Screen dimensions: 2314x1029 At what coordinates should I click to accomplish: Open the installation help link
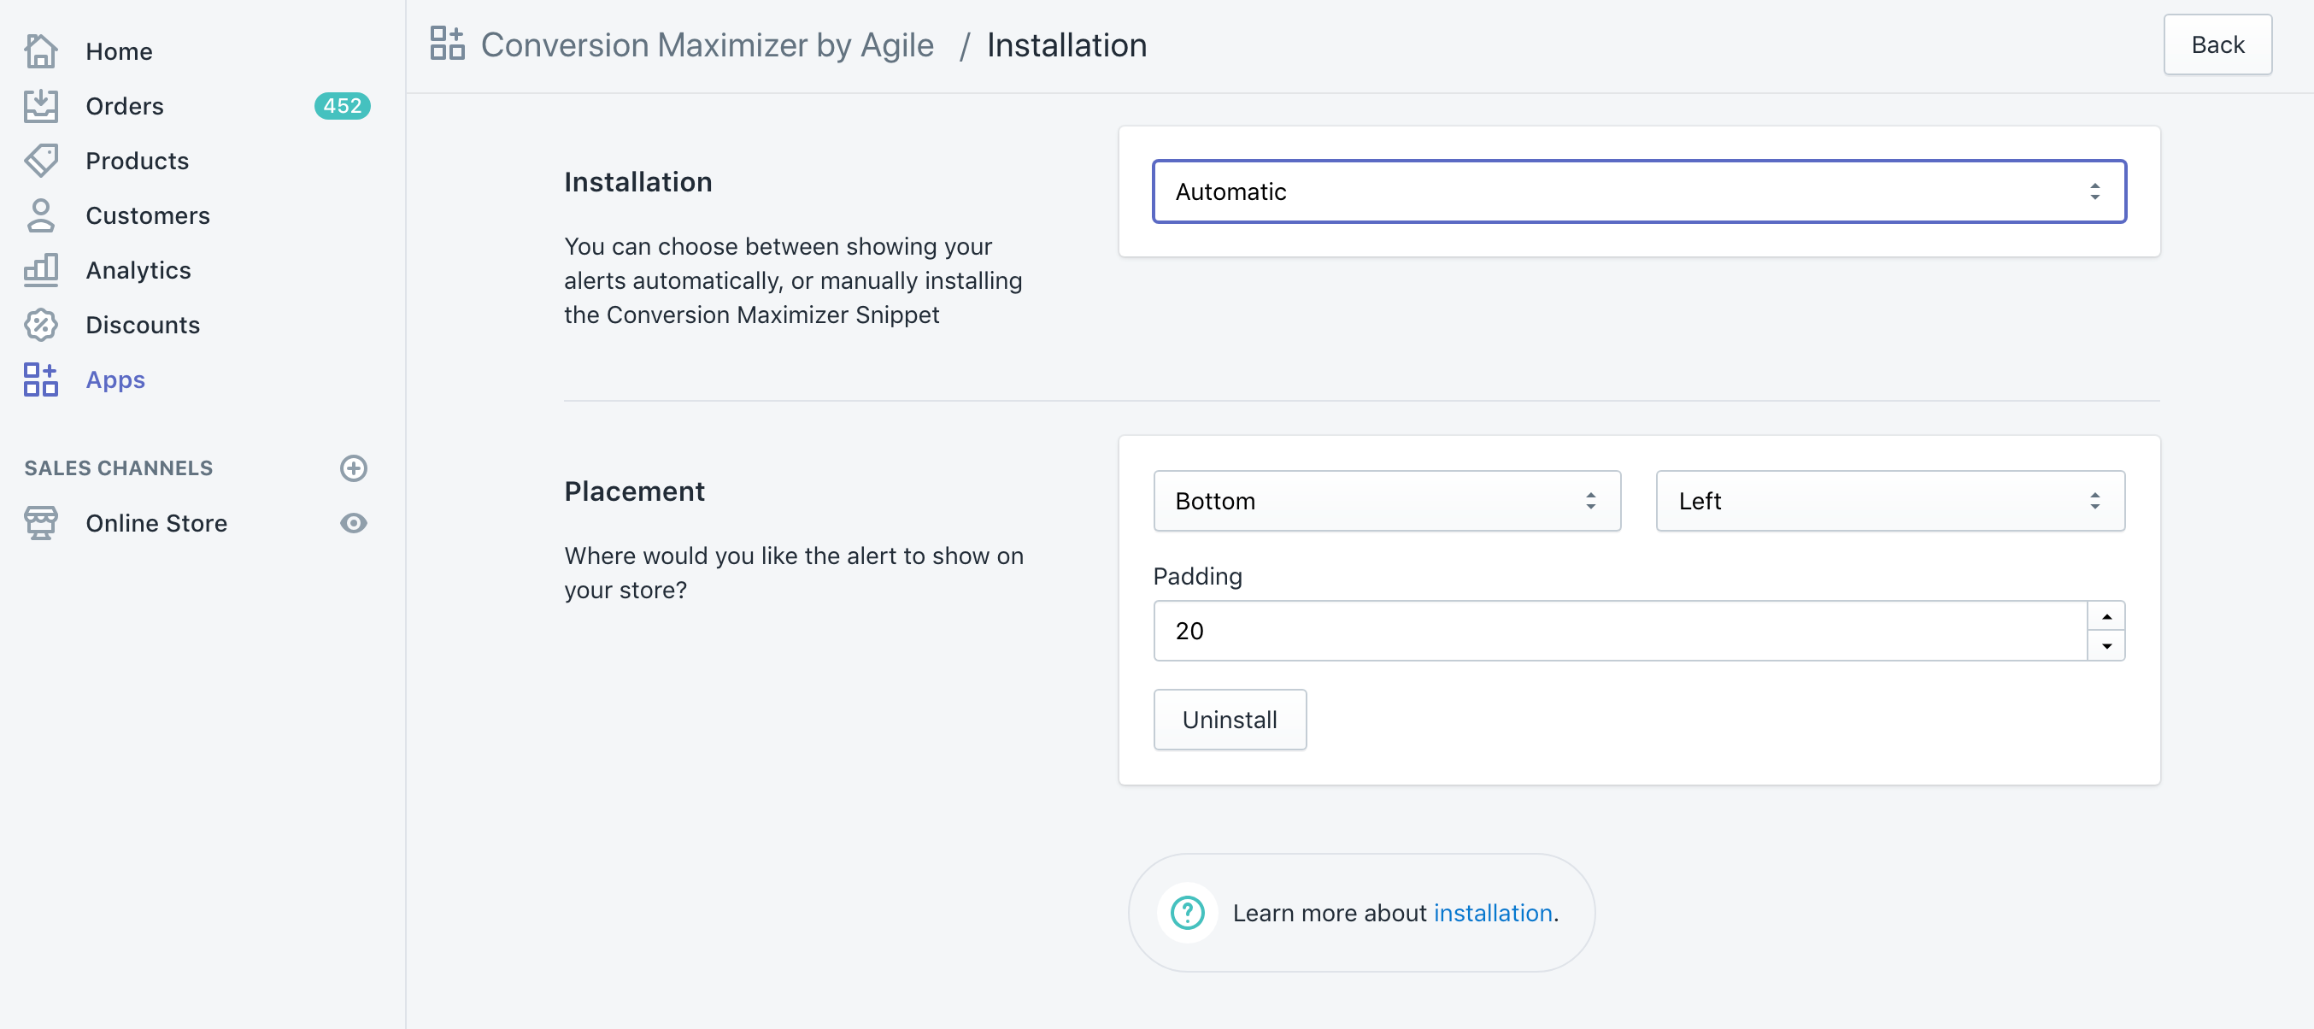point(1492,913)
